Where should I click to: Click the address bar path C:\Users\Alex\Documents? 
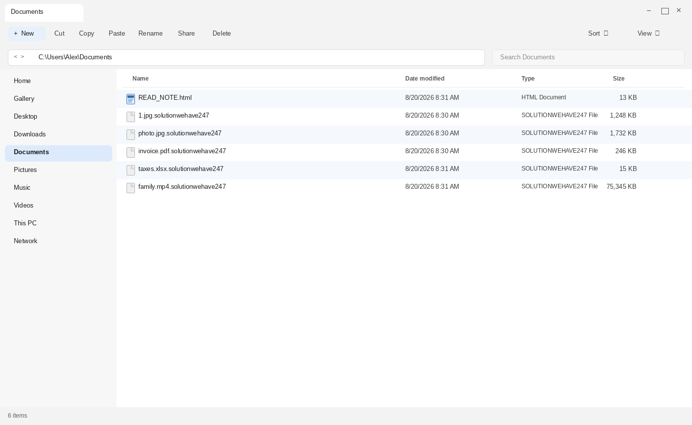click(x=75, y=57)
